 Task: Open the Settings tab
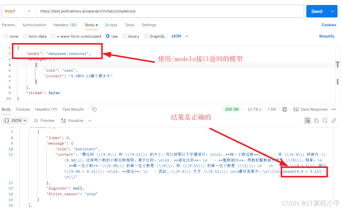tap(149, 25)
